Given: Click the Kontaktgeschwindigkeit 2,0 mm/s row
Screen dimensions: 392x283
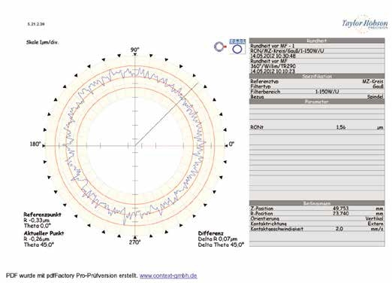Looking at the screenshot, I should click(317, 229).
